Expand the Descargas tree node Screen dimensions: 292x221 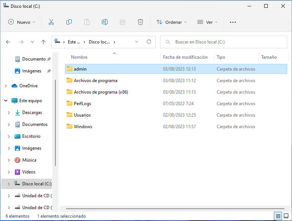[x=9, y=113]
